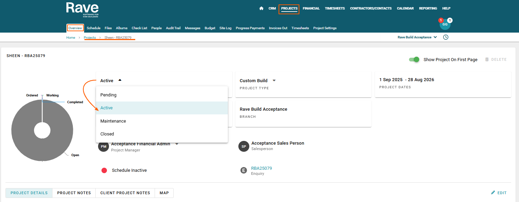Open Projects in top navigation
The height and width of the screenshot is (202, 519).
(x=289, y=8)
